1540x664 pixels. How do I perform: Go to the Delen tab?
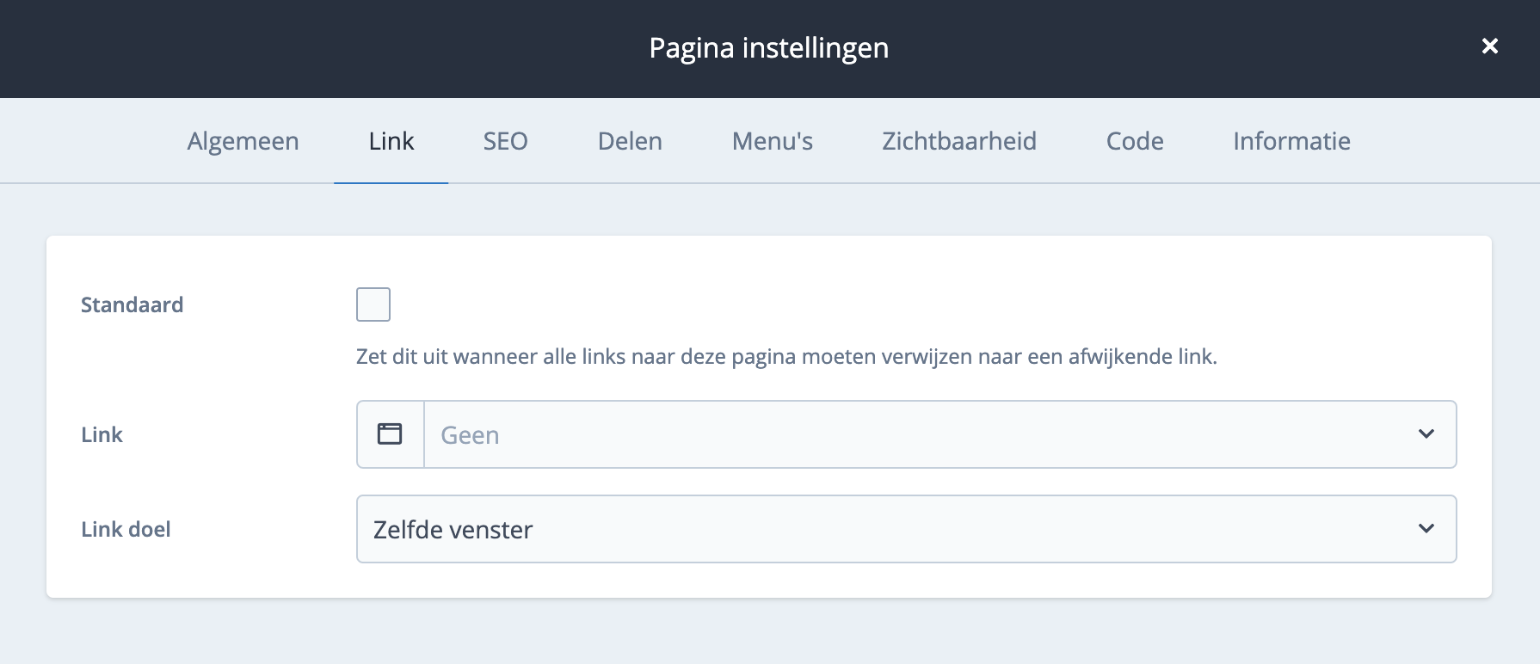click(x=630, y=141)
